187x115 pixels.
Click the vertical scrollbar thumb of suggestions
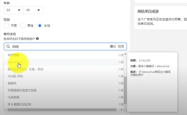pyautogui.click(x=125, y=90)
